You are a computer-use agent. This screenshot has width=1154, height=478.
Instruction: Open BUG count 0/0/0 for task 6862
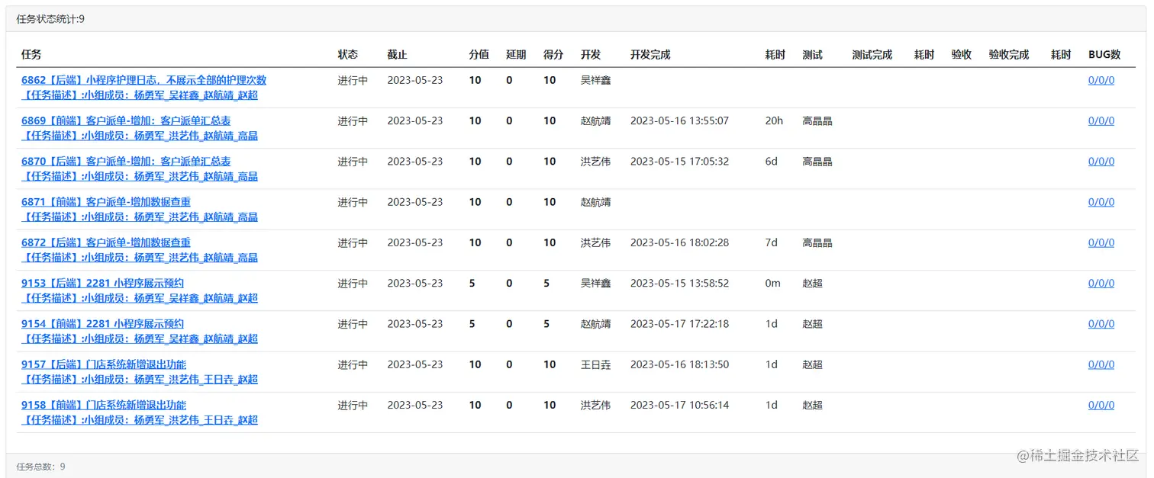(x=1101, y=80)
